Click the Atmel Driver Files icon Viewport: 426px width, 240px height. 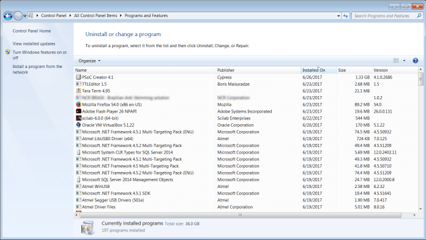(x=78, y=207)
